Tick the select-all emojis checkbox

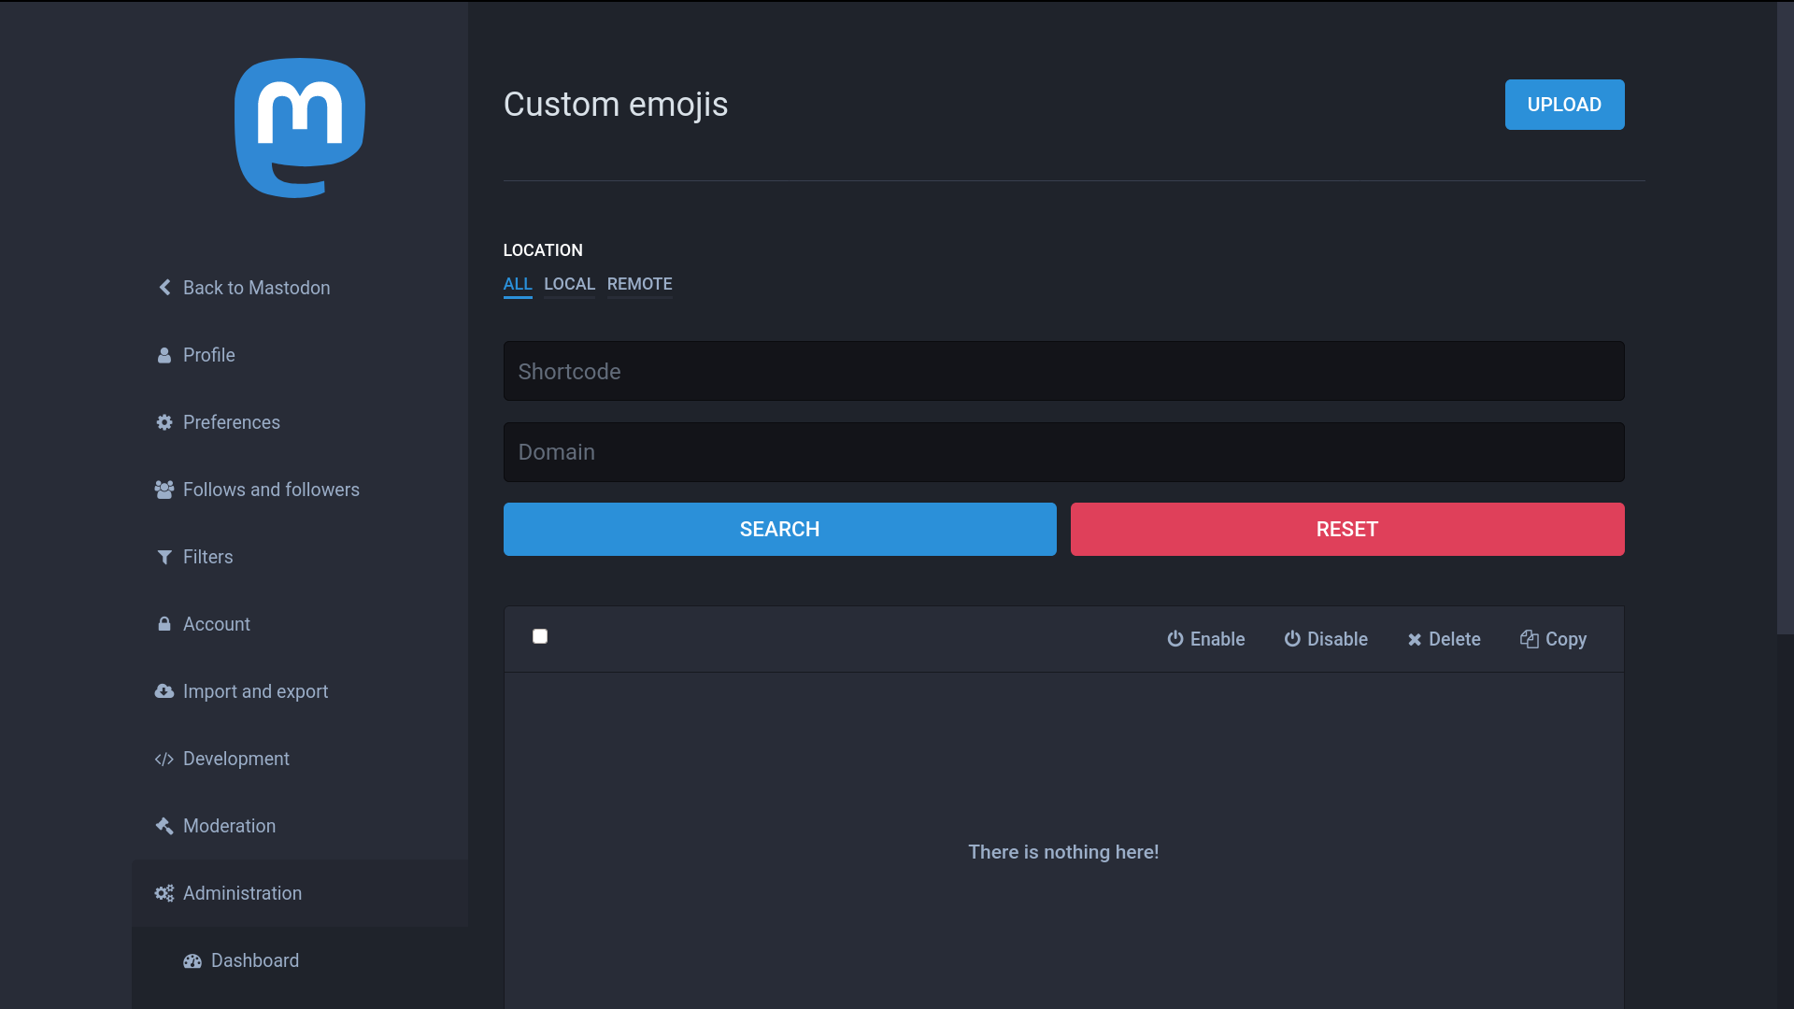(540, 636)
